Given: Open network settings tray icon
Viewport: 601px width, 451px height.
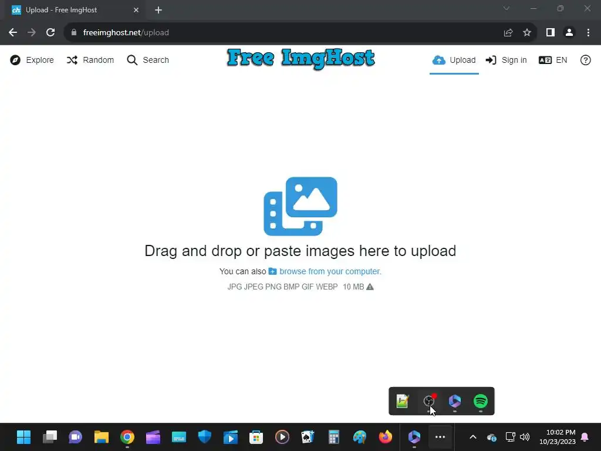Looking at the screenshot, I should click(510, 437).
